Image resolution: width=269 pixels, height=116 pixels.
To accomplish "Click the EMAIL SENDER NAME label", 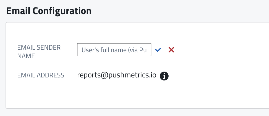I will pyautogui.click(x=39, y=52).
